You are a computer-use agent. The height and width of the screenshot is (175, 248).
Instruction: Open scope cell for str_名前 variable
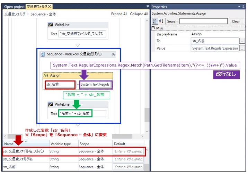[95, 167]
